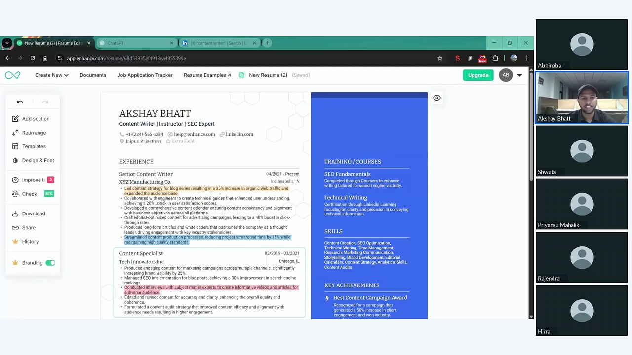Click the address bar URL

[126, 58]
